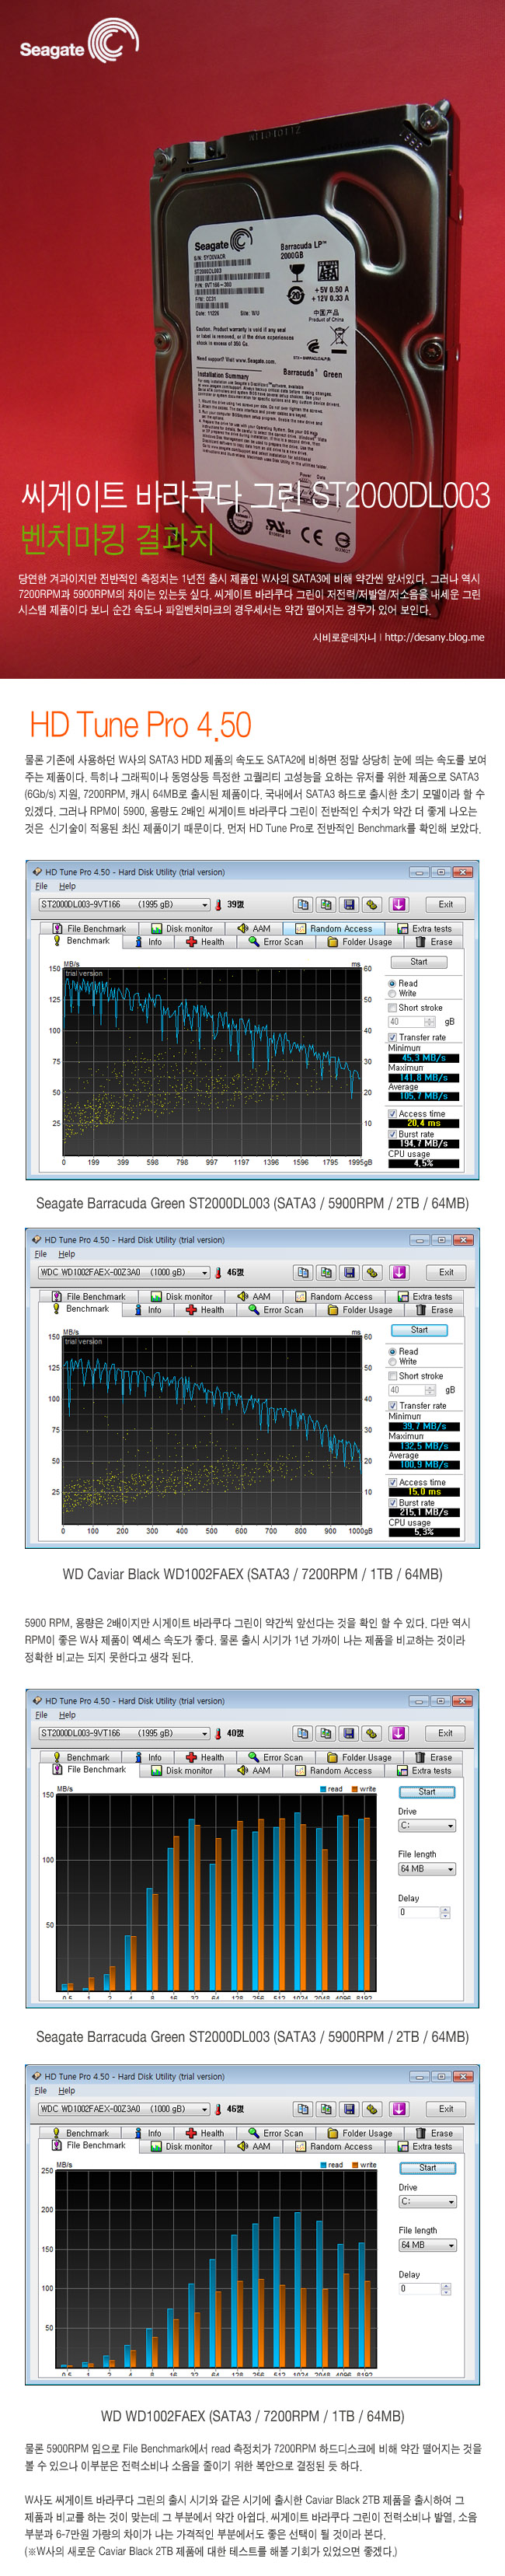Click copy-screenshot icon in Seagate File Benchmark window
The width and height of the screenshot is (505, 2576).
coord(325,1733)
